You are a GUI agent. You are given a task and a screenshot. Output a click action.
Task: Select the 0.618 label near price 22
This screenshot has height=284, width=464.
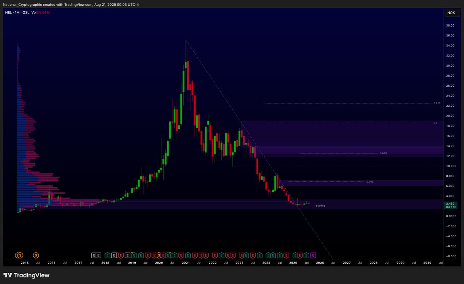437,103
